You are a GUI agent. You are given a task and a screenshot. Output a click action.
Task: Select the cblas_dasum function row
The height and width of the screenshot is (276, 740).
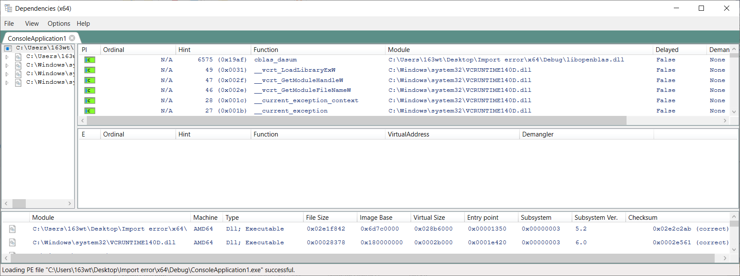(275, 60)
